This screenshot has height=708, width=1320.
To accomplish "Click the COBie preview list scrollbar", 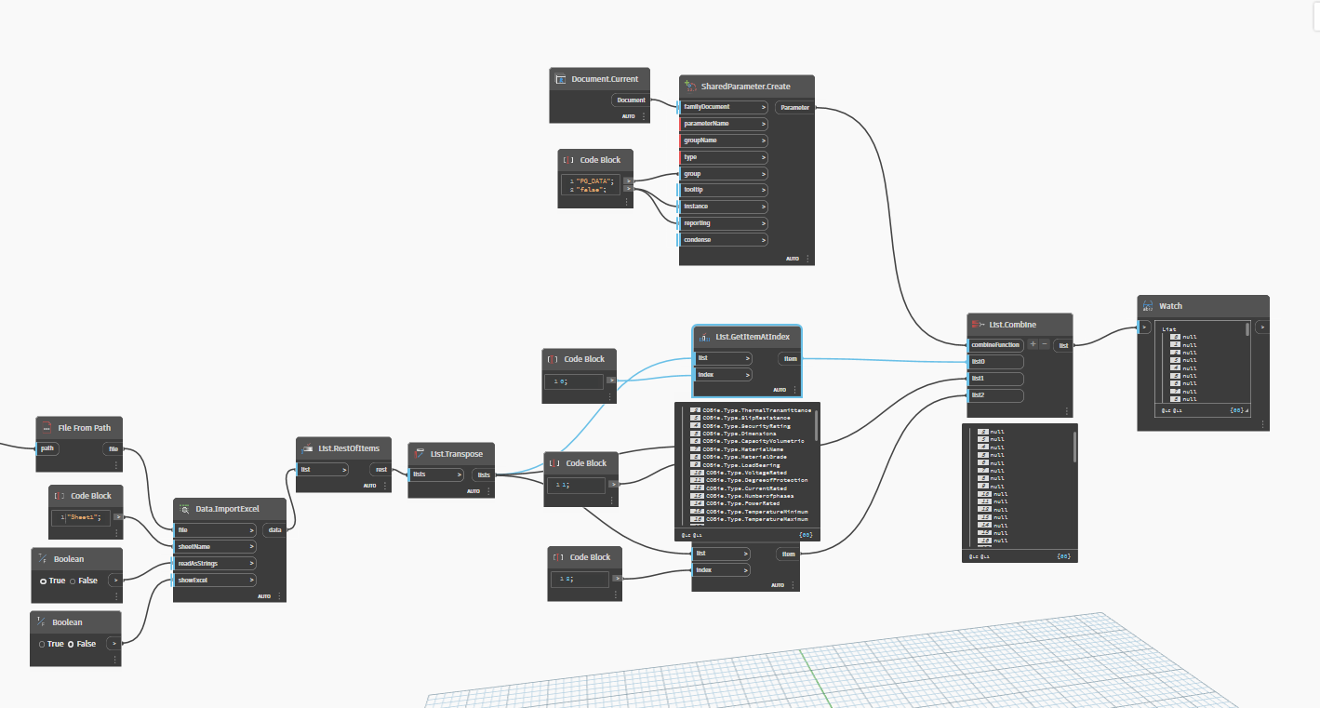I will [817, 423].
